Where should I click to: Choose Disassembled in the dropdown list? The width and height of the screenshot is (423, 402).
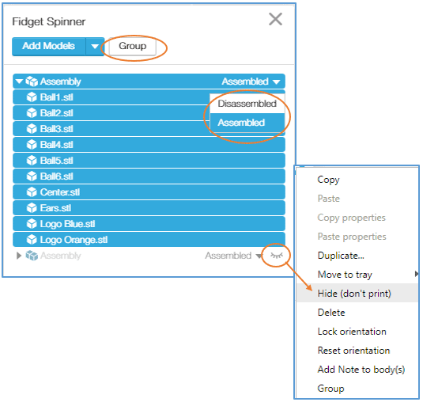(247, 104)
